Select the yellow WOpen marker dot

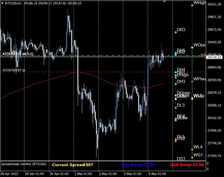[x=192, y=48]
